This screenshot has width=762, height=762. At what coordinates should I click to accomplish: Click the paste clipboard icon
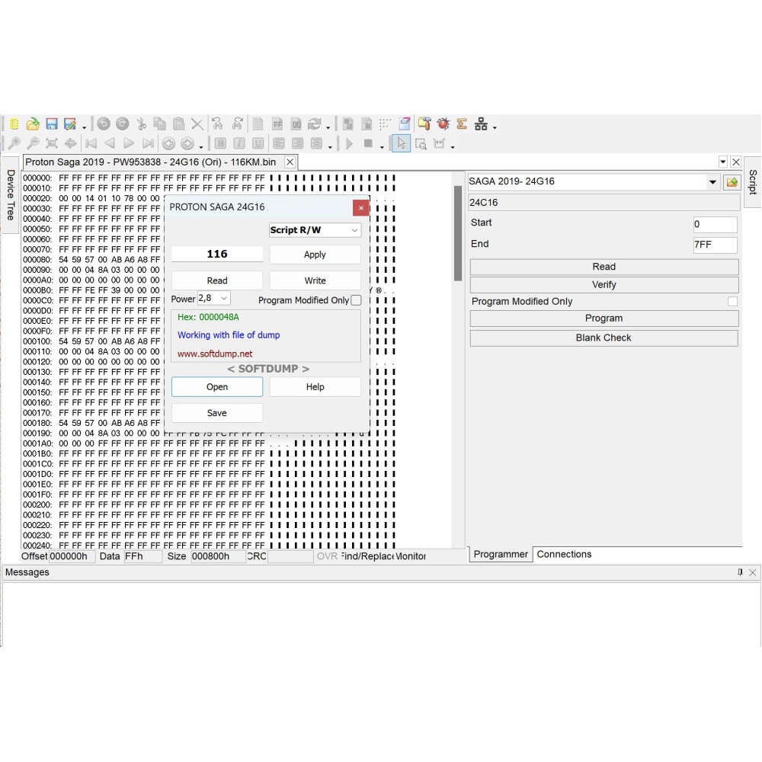179,124
